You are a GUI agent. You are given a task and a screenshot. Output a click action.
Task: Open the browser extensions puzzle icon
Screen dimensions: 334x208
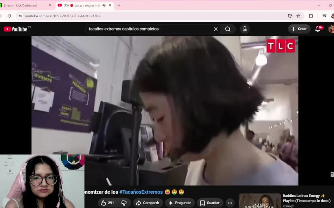point(311,16)
